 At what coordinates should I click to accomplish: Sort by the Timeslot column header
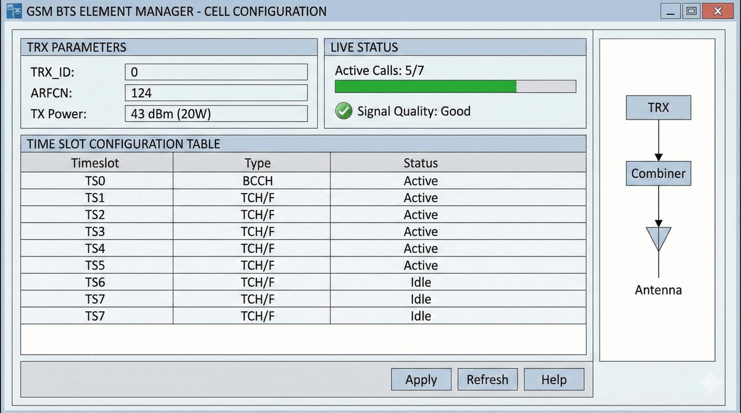coord(95,163)
